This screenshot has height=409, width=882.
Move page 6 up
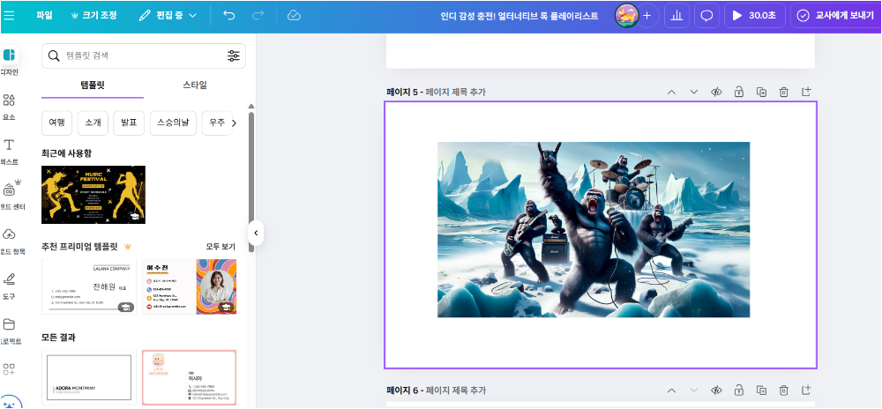[x=671, y=390]
